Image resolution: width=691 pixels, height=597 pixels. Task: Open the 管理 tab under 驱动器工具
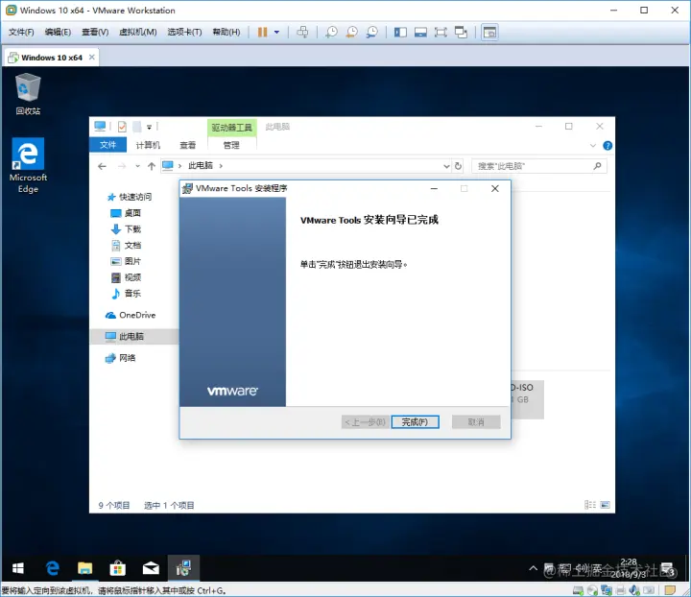tap(231, 145)
